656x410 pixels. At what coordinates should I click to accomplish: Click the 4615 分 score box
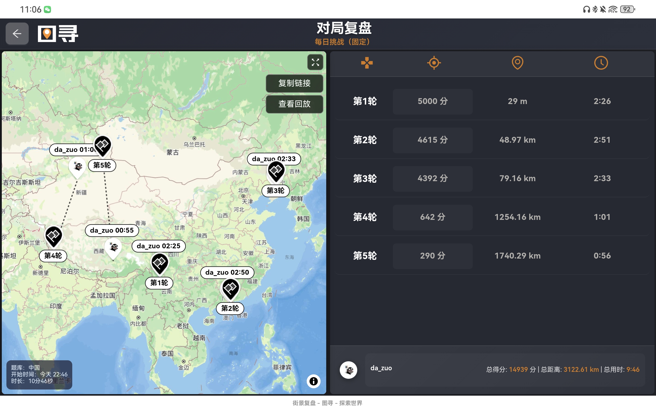click(x=432, y=140)
